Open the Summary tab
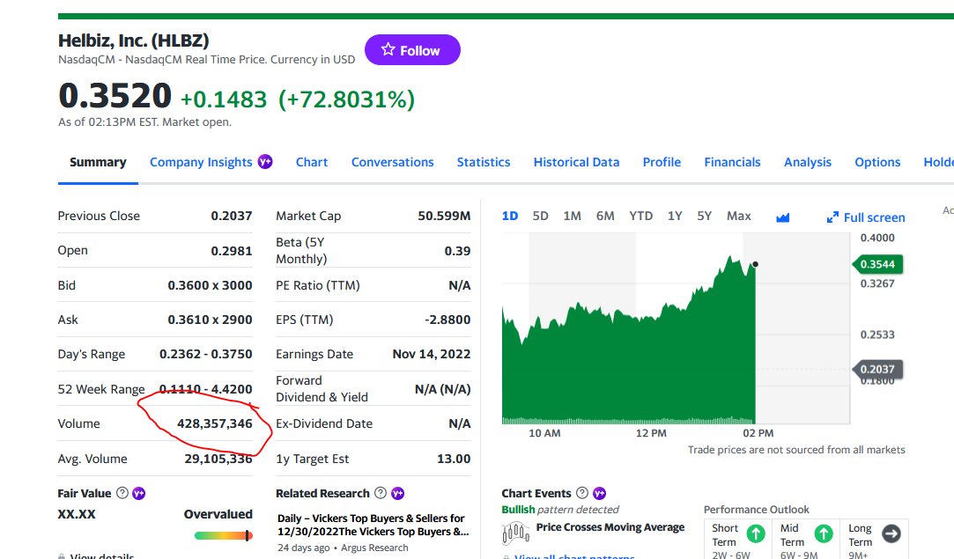 click(x=98, y=162)
